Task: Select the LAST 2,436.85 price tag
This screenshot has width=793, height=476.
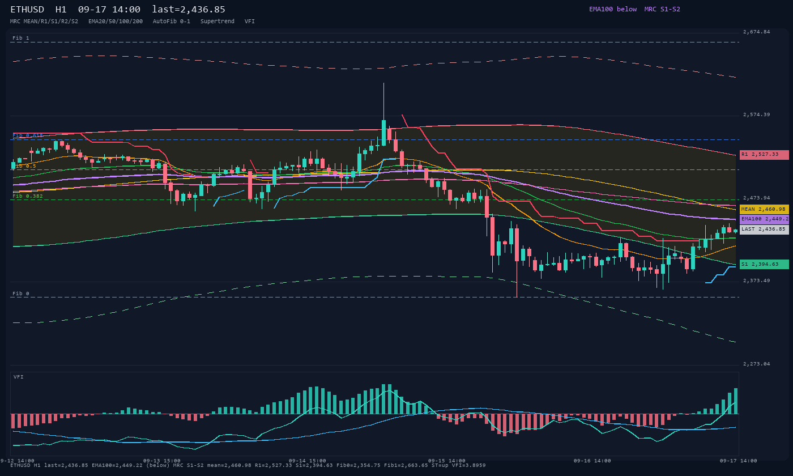Action: click(764, 229)
